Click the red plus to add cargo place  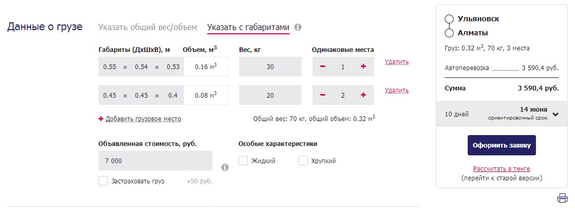click(x=101, y=119)
